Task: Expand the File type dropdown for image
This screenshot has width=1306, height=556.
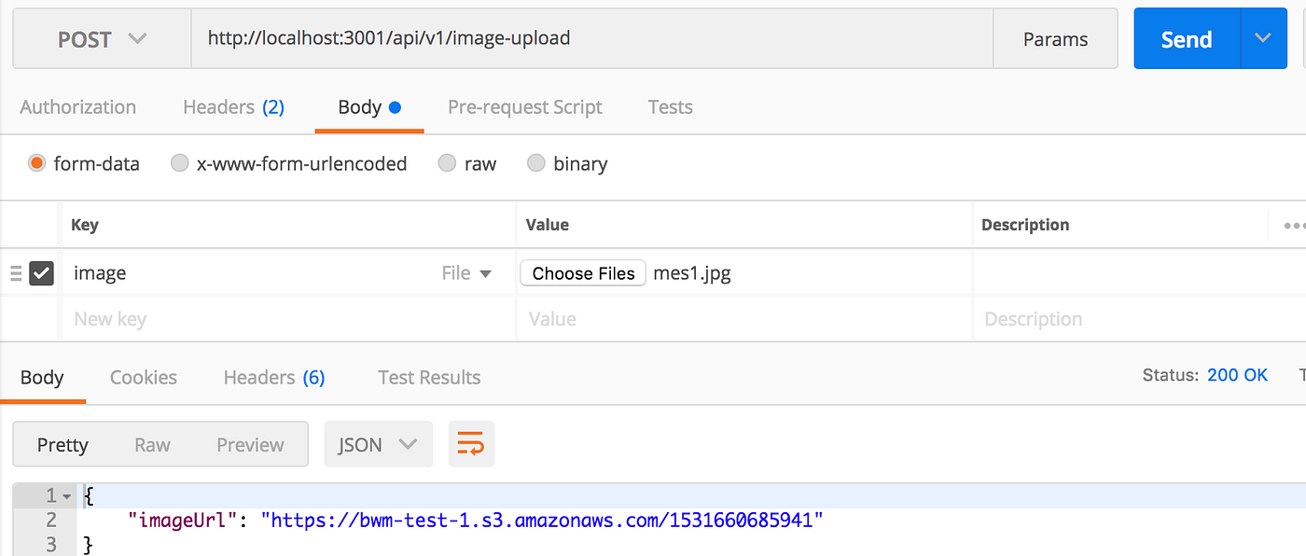Action: (x=466, y=273)
